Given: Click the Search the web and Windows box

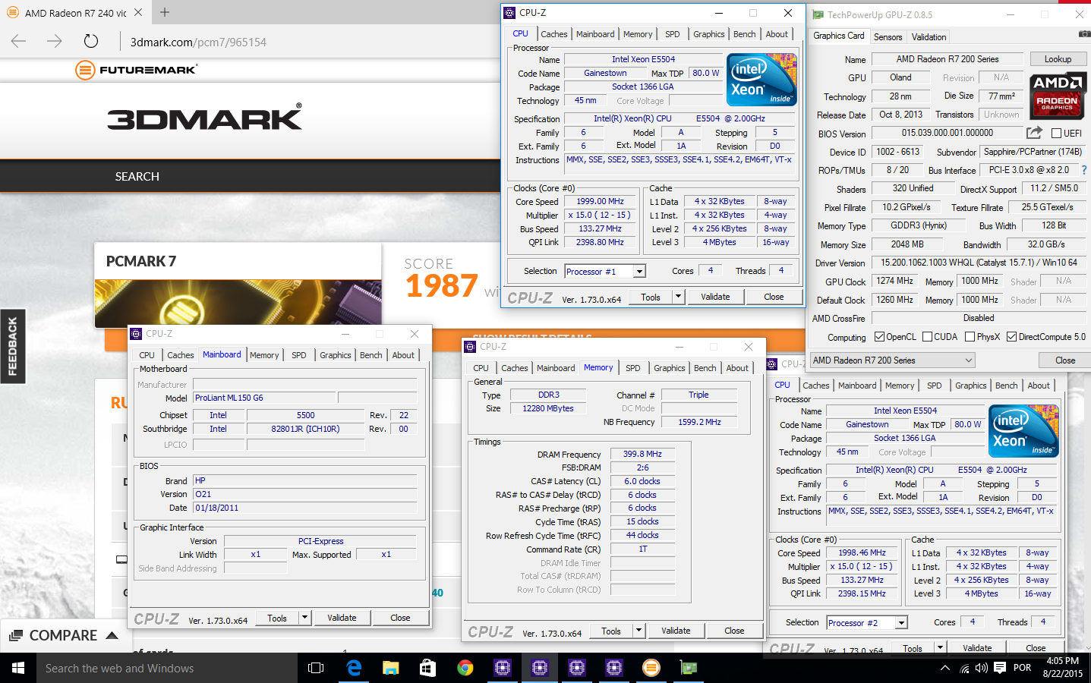Looking at the screenshot, I should click(x=167, y=668).
